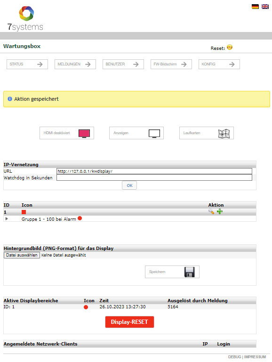Focus the Watchdog in Sekunden field

click(154, 177)
